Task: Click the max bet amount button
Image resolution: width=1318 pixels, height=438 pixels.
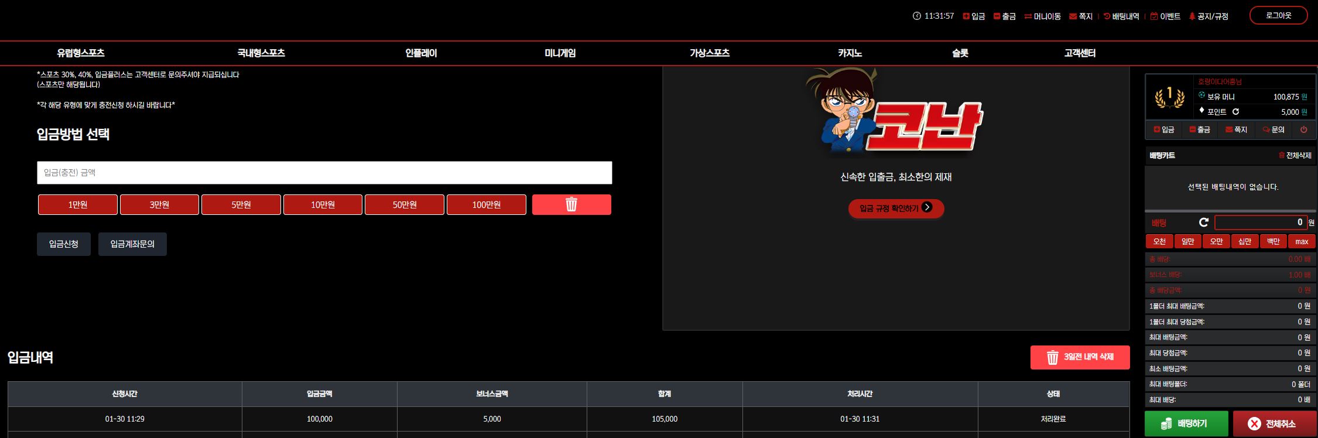Action: coord(1302,241)
